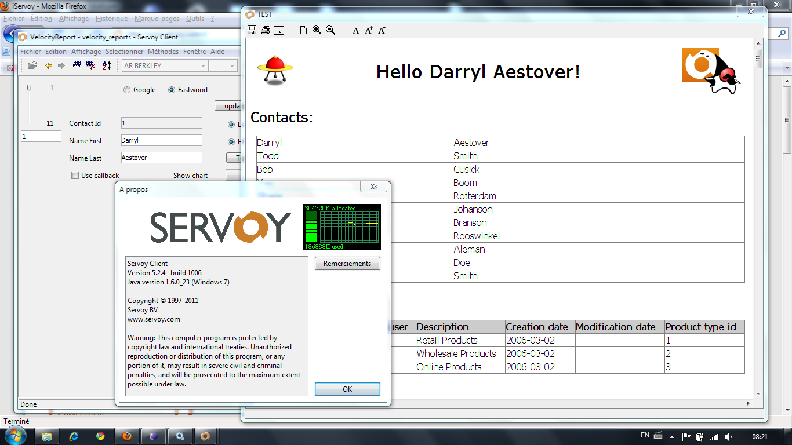
Task: Launch Internet Explorer from the taskbar
Action: pos(74,436)
